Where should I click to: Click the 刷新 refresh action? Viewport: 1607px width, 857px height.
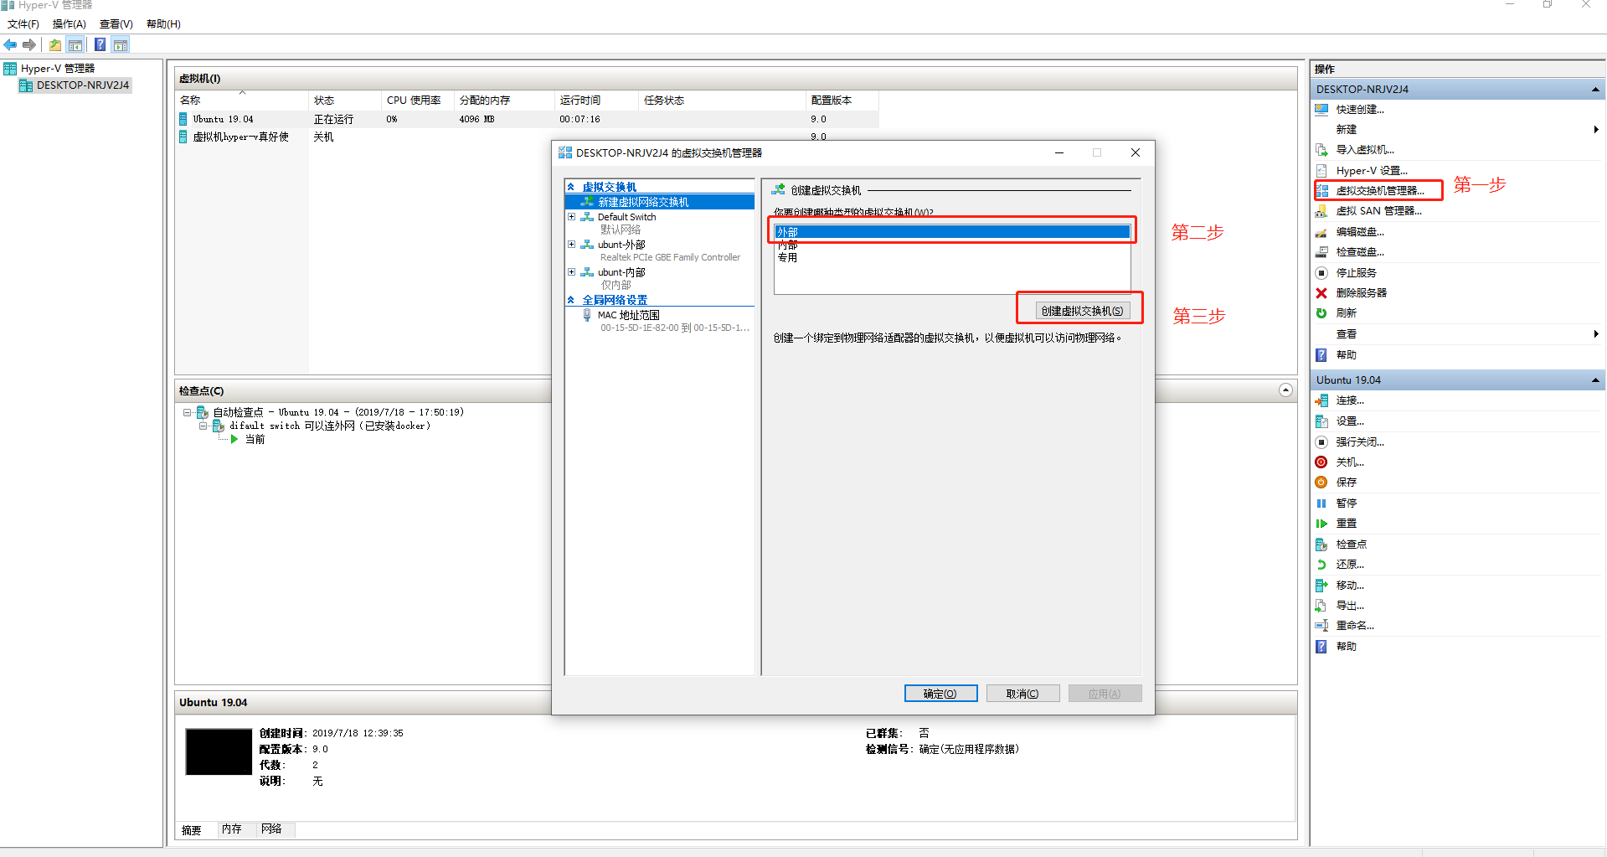1346,313
